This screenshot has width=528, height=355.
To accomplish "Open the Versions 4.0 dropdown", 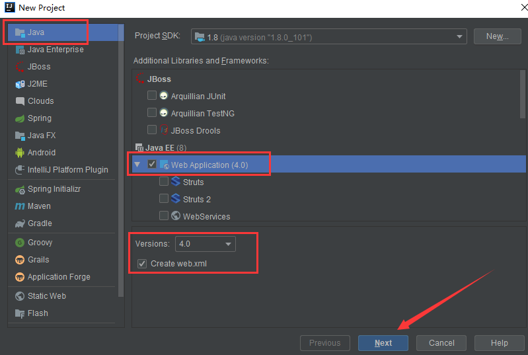I will point(205,244).
